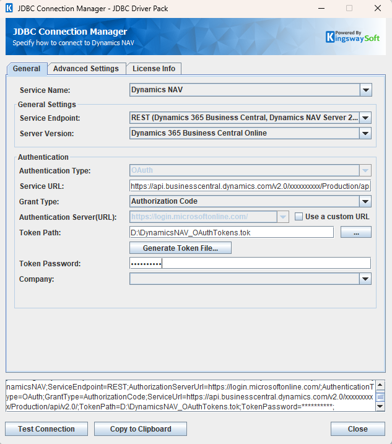392x444 pixels.
Task: Enable the Use a custom URL checkbox
Action: pyautogui.click(x=298, y=217)
